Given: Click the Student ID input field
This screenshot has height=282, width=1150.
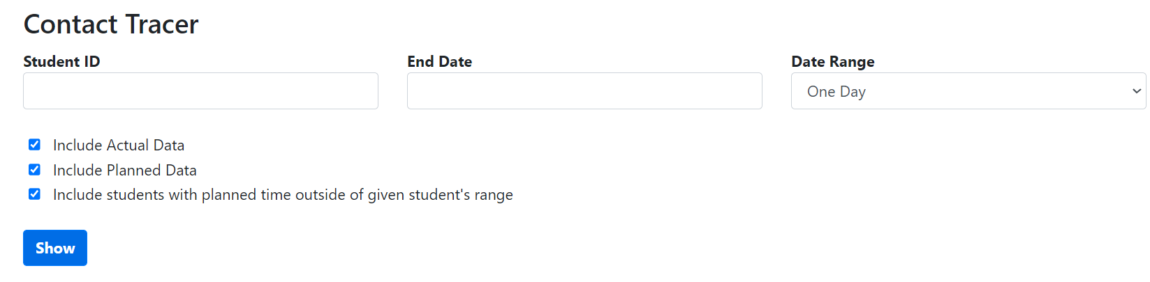Looking at the screenshot, I should 200,91.
